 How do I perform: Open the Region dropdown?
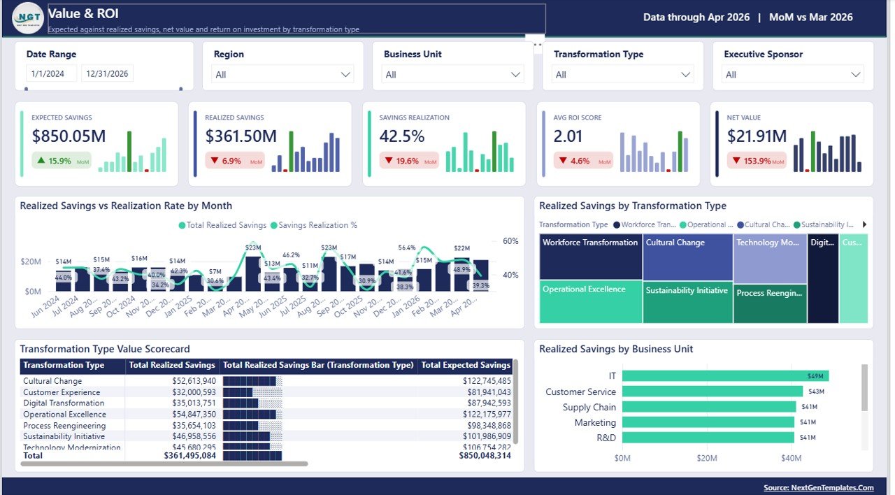283,74
